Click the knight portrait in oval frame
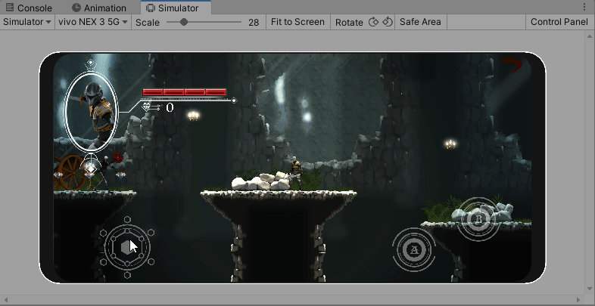Screen dimensions: 595x306 pos(91,113)
